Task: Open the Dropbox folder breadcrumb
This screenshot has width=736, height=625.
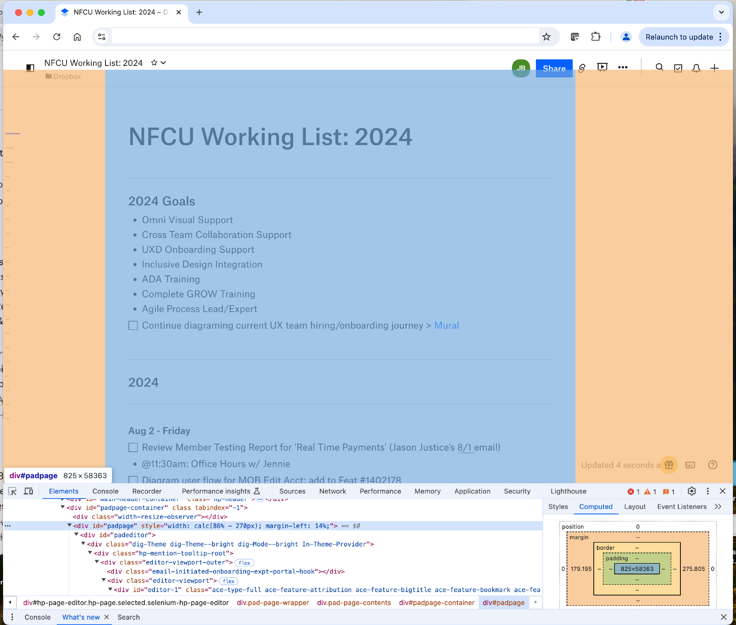Action: (63, 76)
